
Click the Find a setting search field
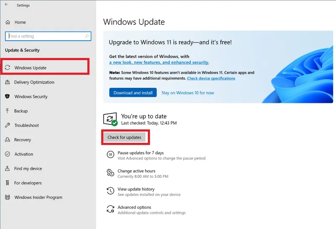pyautogui.click(x=48, y=36)
